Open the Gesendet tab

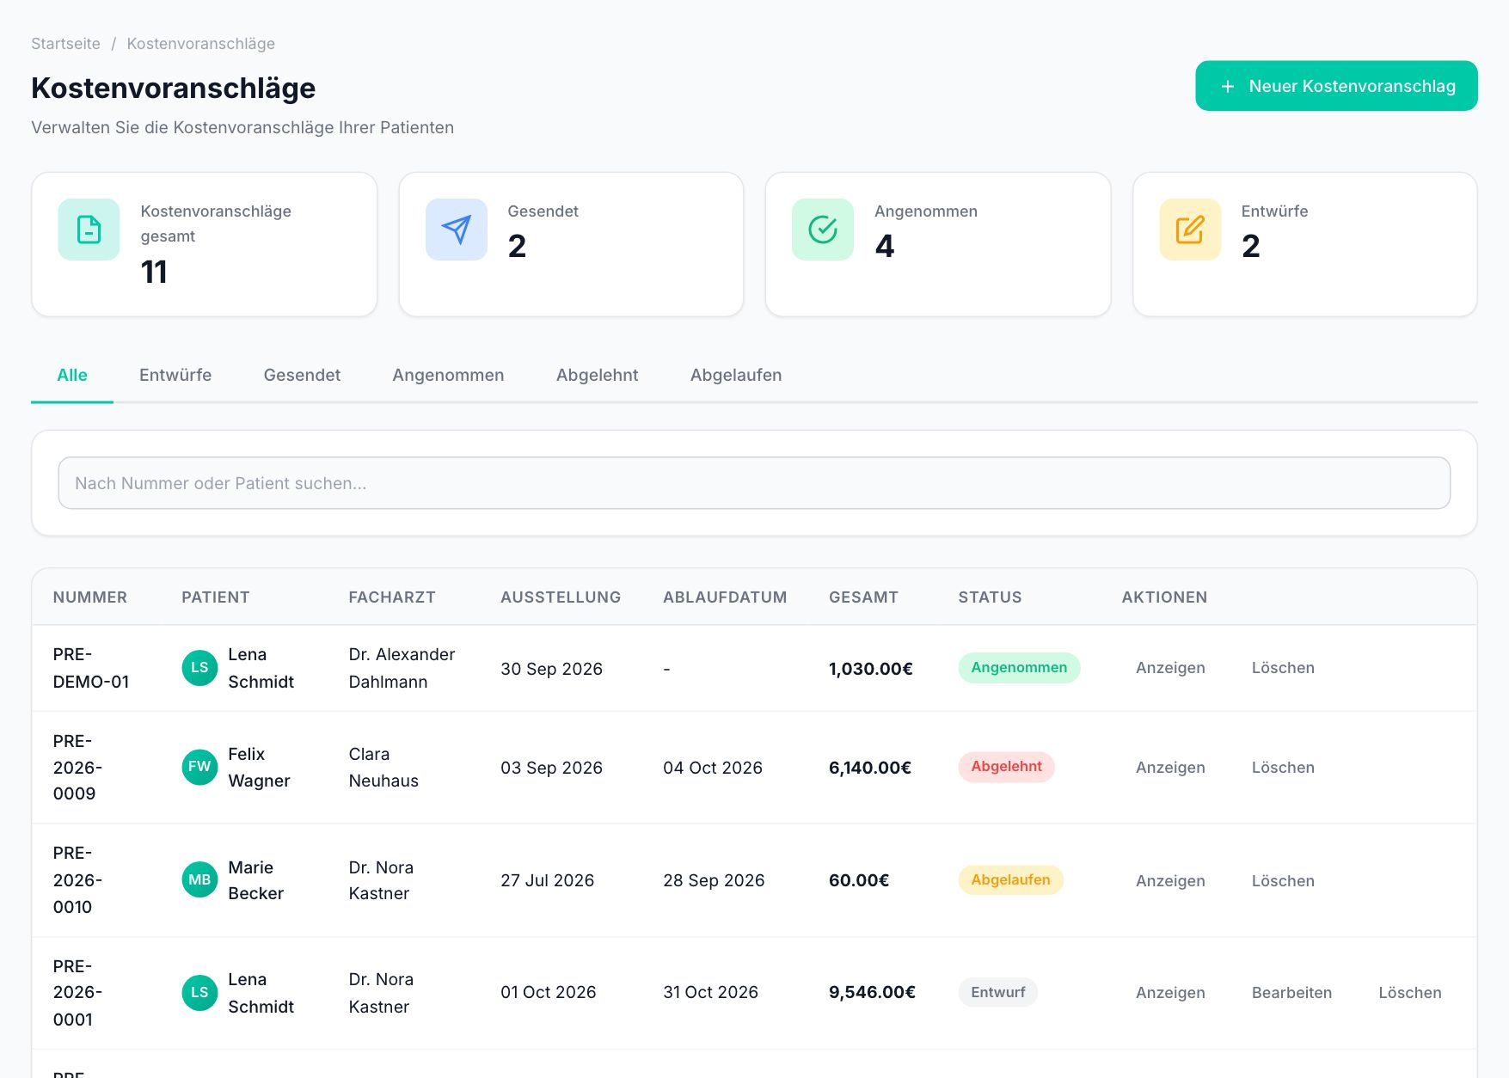[302, 375]
